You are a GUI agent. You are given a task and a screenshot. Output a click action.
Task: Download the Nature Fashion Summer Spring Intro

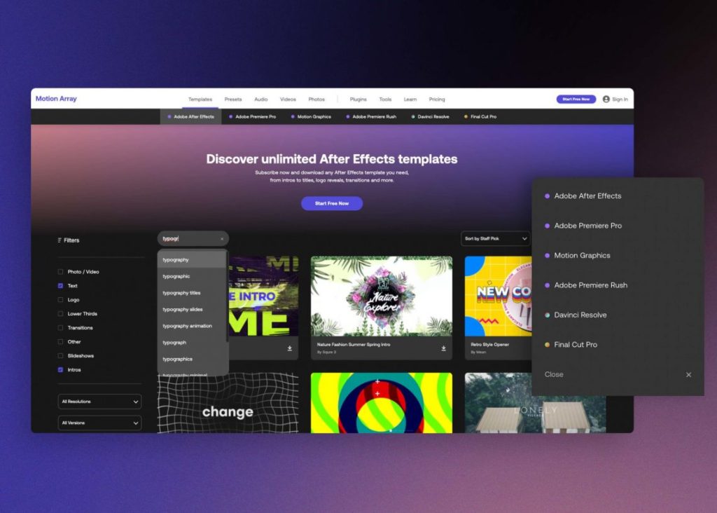click(x=443, y=348)
